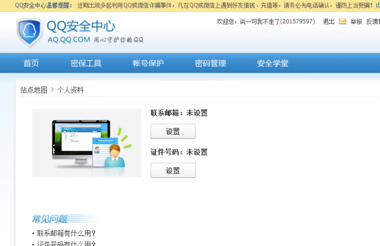Click 设置 button under 证件号码
The width and height of the screenshot is (380, 246).
tap(173, 171)
